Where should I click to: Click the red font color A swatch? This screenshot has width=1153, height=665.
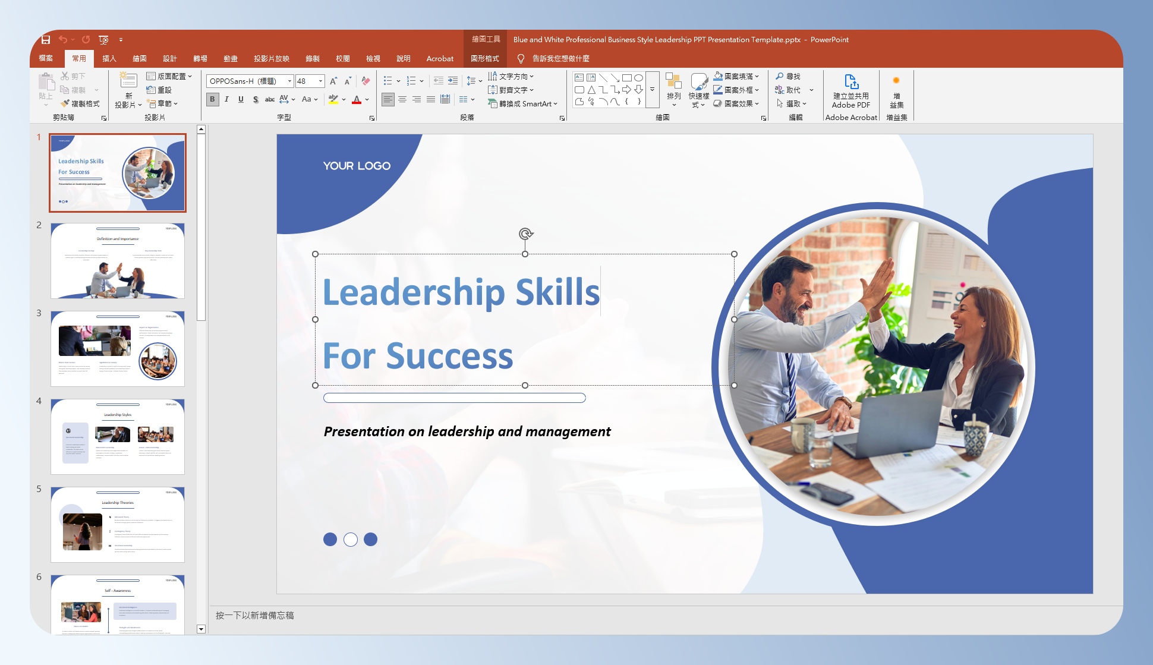pyautogui.click(x=357, y=99)
